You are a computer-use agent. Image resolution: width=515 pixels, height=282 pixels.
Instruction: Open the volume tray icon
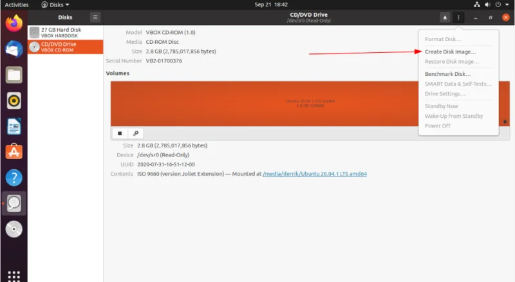coord(487,5)
